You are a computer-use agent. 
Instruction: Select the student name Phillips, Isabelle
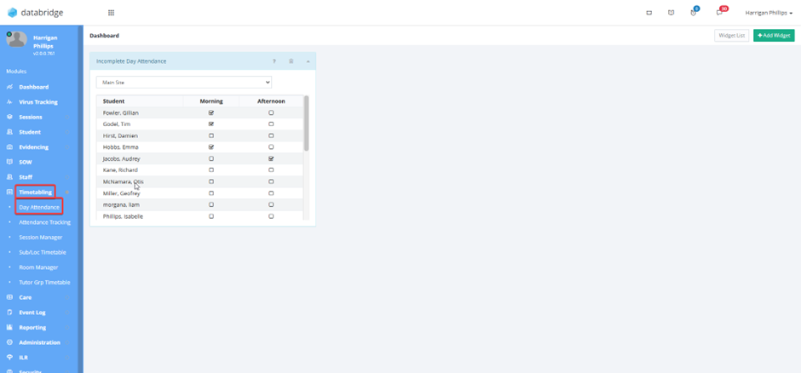pyautogui.click(x=123, y=216)
